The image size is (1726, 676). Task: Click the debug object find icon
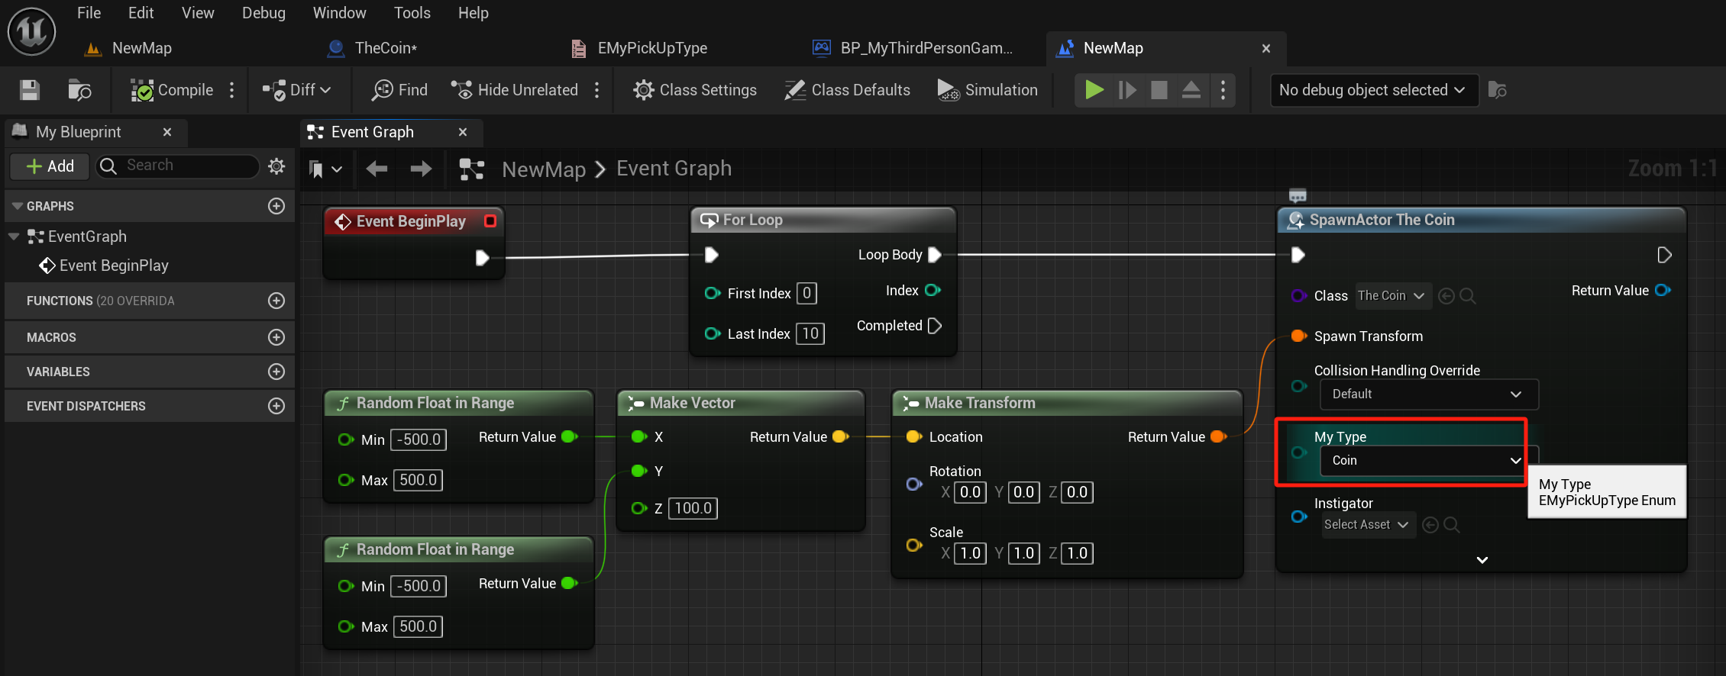pos(1498,90)
